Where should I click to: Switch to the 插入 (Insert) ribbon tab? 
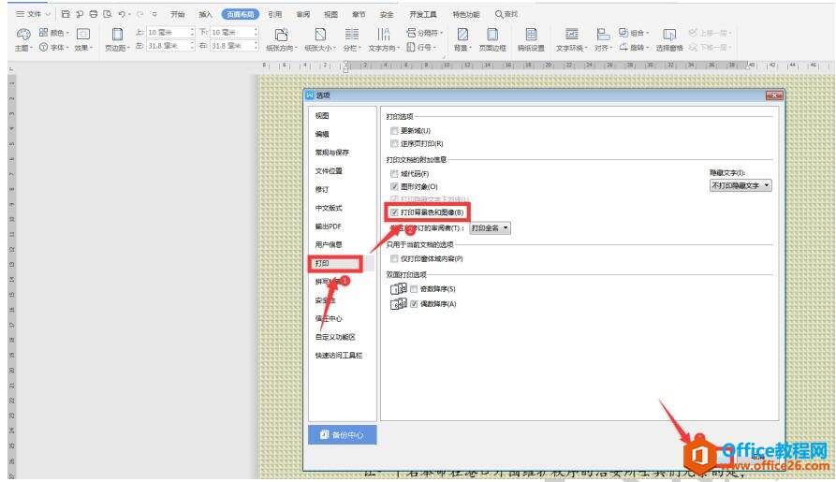205,14
